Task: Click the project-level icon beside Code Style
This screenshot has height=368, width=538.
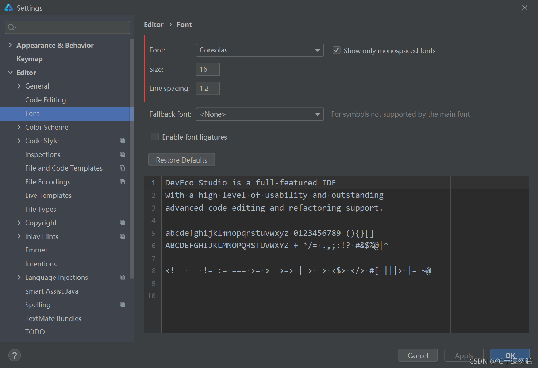Action: pyautogui.click(x=123, y=141)
